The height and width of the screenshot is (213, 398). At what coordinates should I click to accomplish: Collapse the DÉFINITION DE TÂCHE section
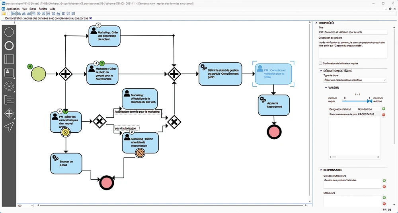tap(321, 71)
